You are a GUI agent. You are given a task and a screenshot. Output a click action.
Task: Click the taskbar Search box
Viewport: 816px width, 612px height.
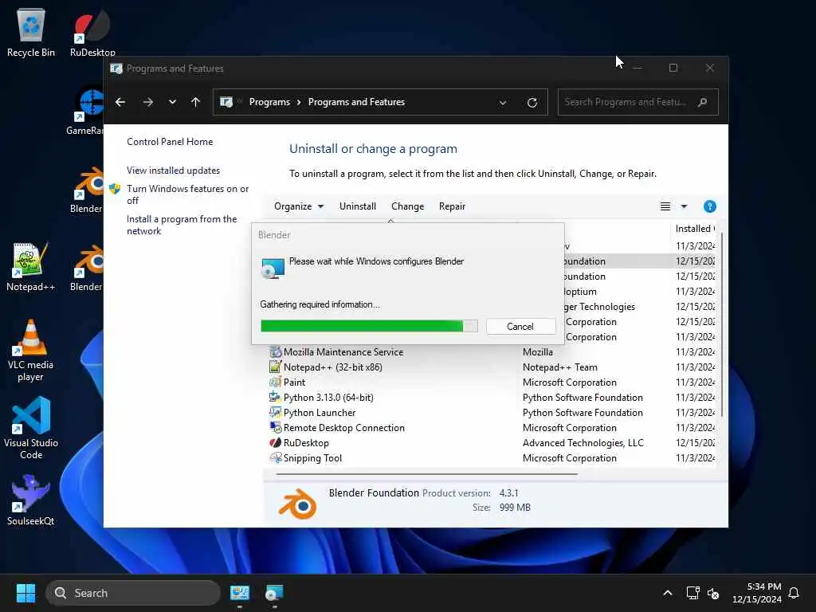[133, 593]
